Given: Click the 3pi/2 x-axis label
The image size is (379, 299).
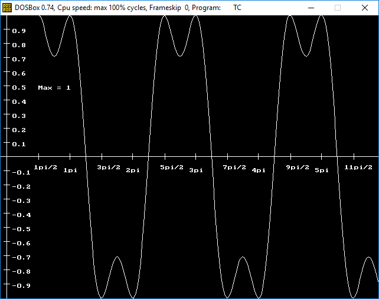Looking at the screenshot, I should coord(109,167).
